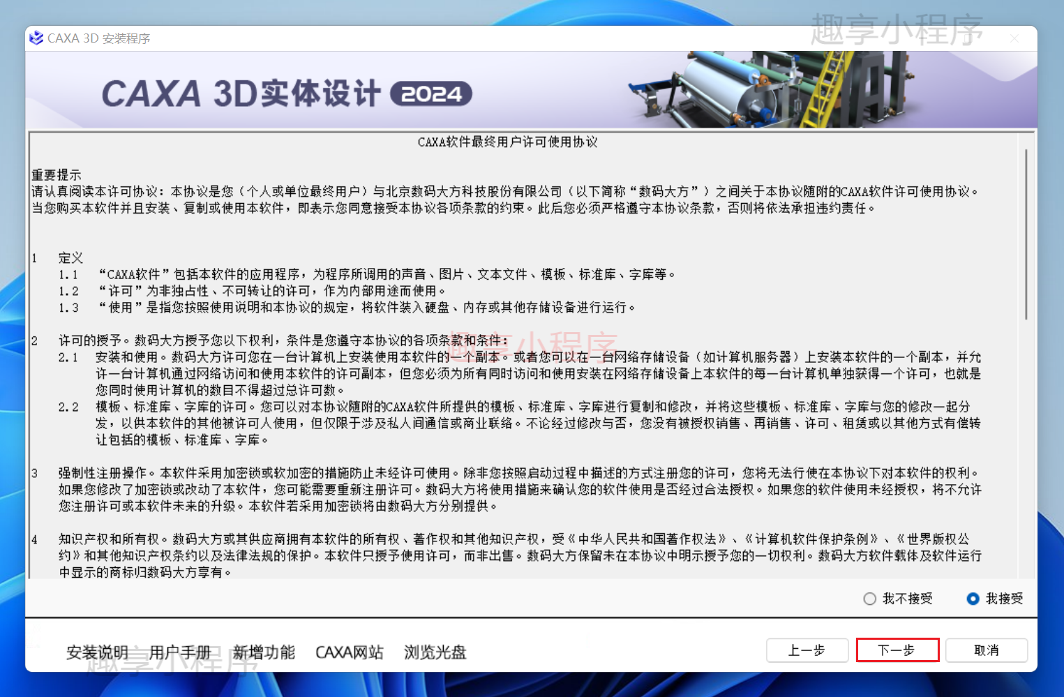Screen dimensions: 1064x697
Task: Click section 1 heading 定义
Action: 70,257
